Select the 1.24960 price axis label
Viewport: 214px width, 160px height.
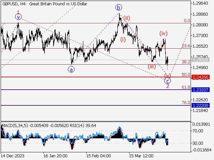coord(200,68)
